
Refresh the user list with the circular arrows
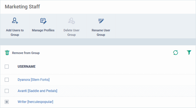(x=176, y=53)
